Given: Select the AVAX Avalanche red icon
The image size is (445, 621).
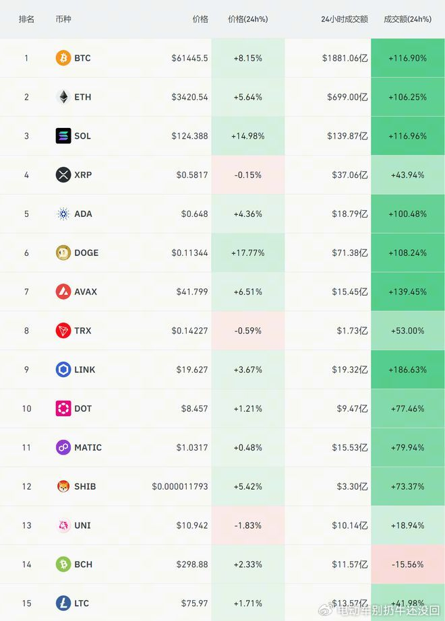Looking at the screenshot, I should (63, 292).
